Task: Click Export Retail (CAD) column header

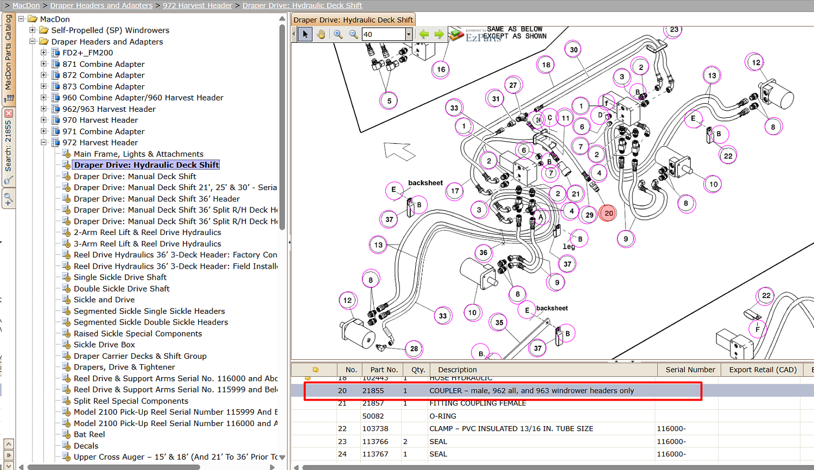Action: 762,370
